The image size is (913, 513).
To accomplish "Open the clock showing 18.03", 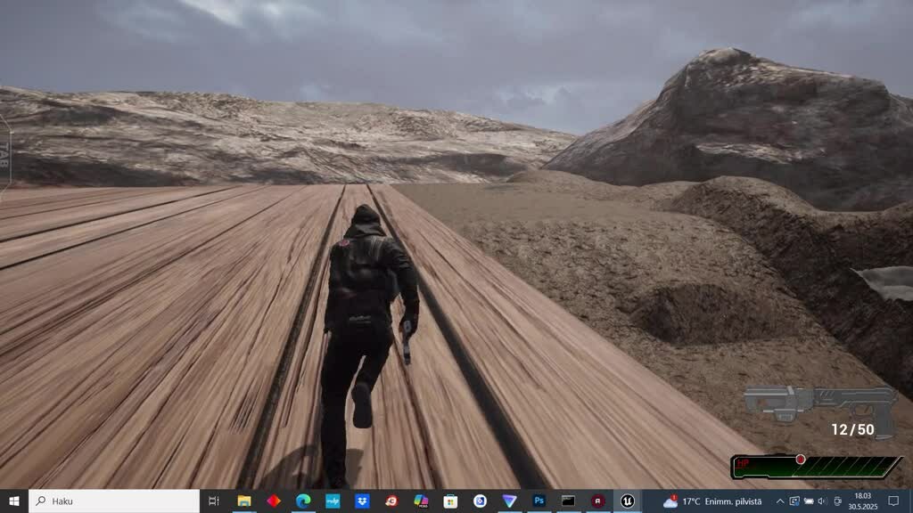I will click(x=862, y=501).
